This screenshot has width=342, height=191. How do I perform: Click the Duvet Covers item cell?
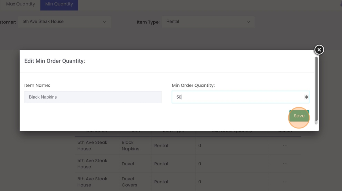click(129, 182)
